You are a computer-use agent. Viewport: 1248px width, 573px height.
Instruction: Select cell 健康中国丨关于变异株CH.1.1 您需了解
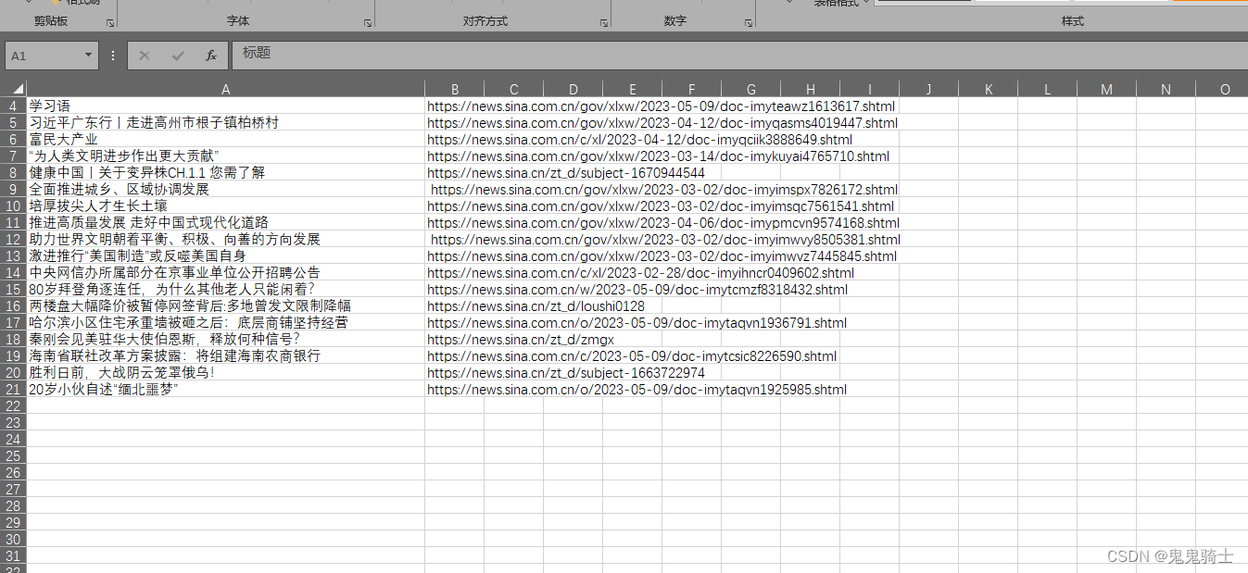pos(226,172)
